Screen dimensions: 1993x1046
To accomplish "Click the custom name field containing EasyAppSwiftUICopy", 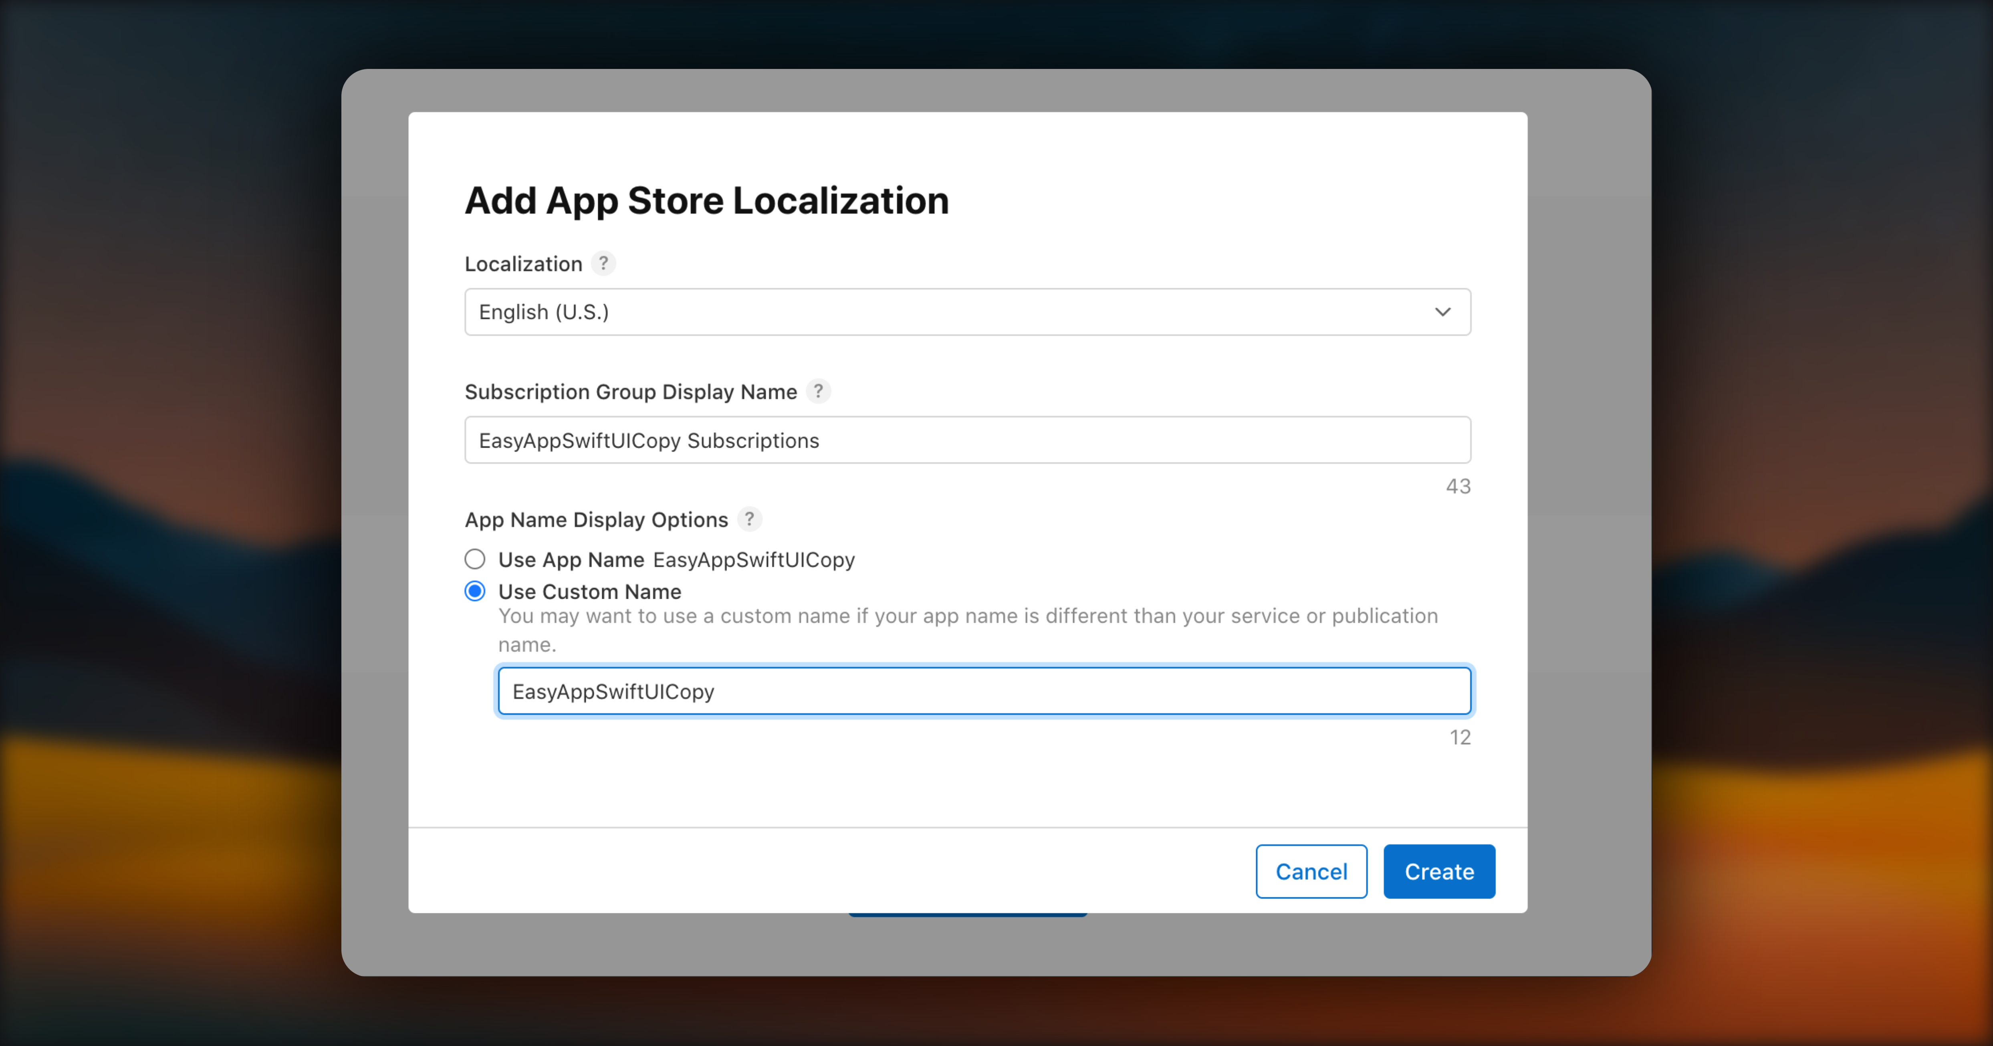I will click(x=983, y=690).
